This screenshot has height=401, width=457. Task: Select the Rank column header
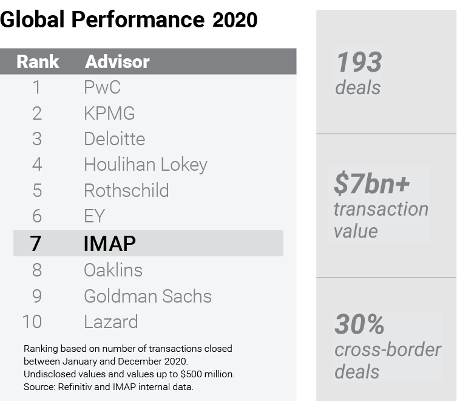(38, 61)
